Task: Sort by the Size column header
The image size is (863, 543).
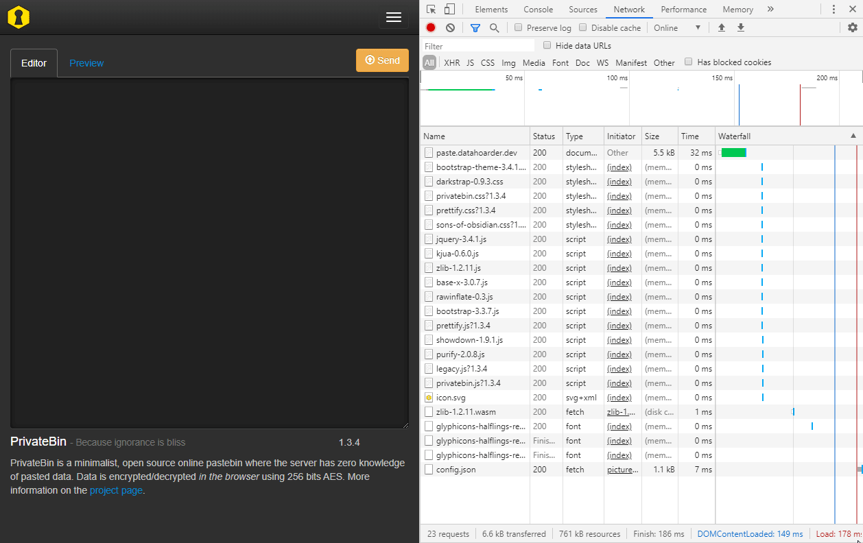Action: pyautogui.click(x=659, y=136)
